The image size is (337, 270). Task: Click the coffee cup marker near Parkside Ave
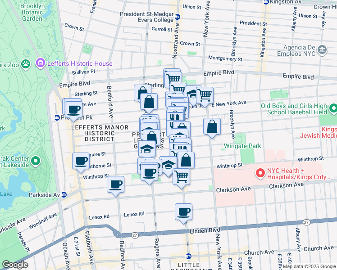coord(116,184)
